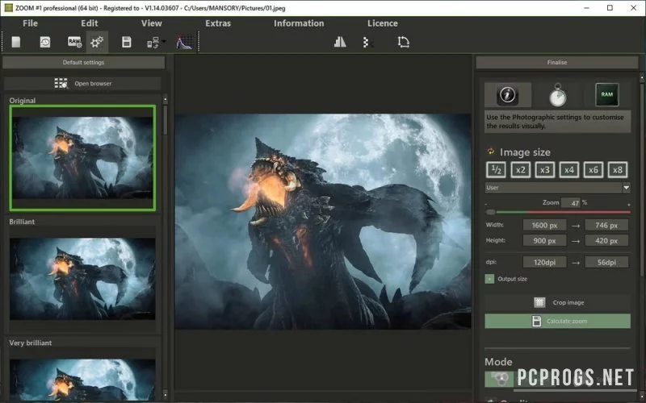This screenshot has height=403, width=646.
Task: Click the split view dots icon
Action: [367, 42]
